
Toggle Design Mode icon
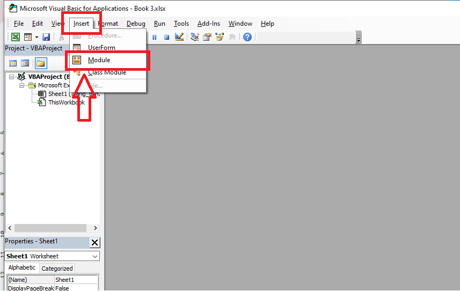(179, 36)
